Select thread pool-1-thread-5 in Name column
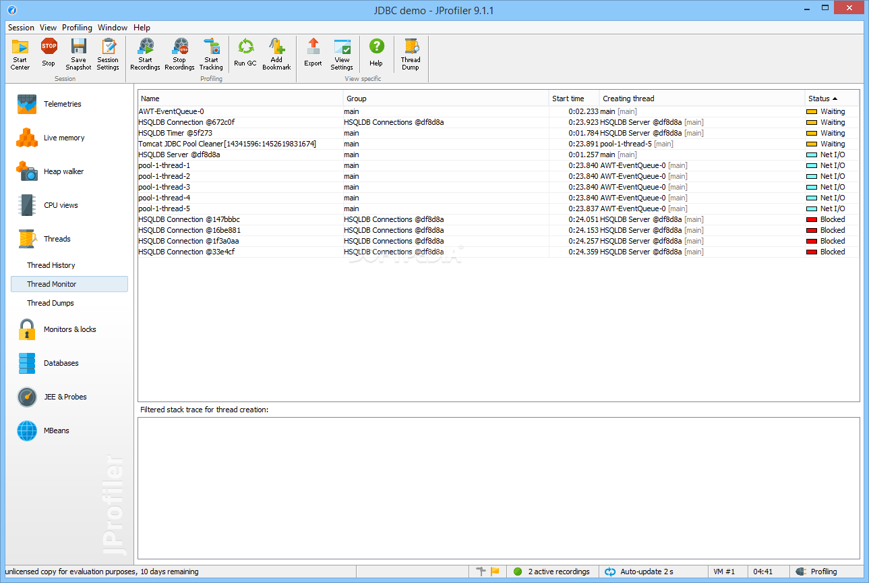Viewport: 869px width, 583px height. pyautogui.click(x=164, y=209)
